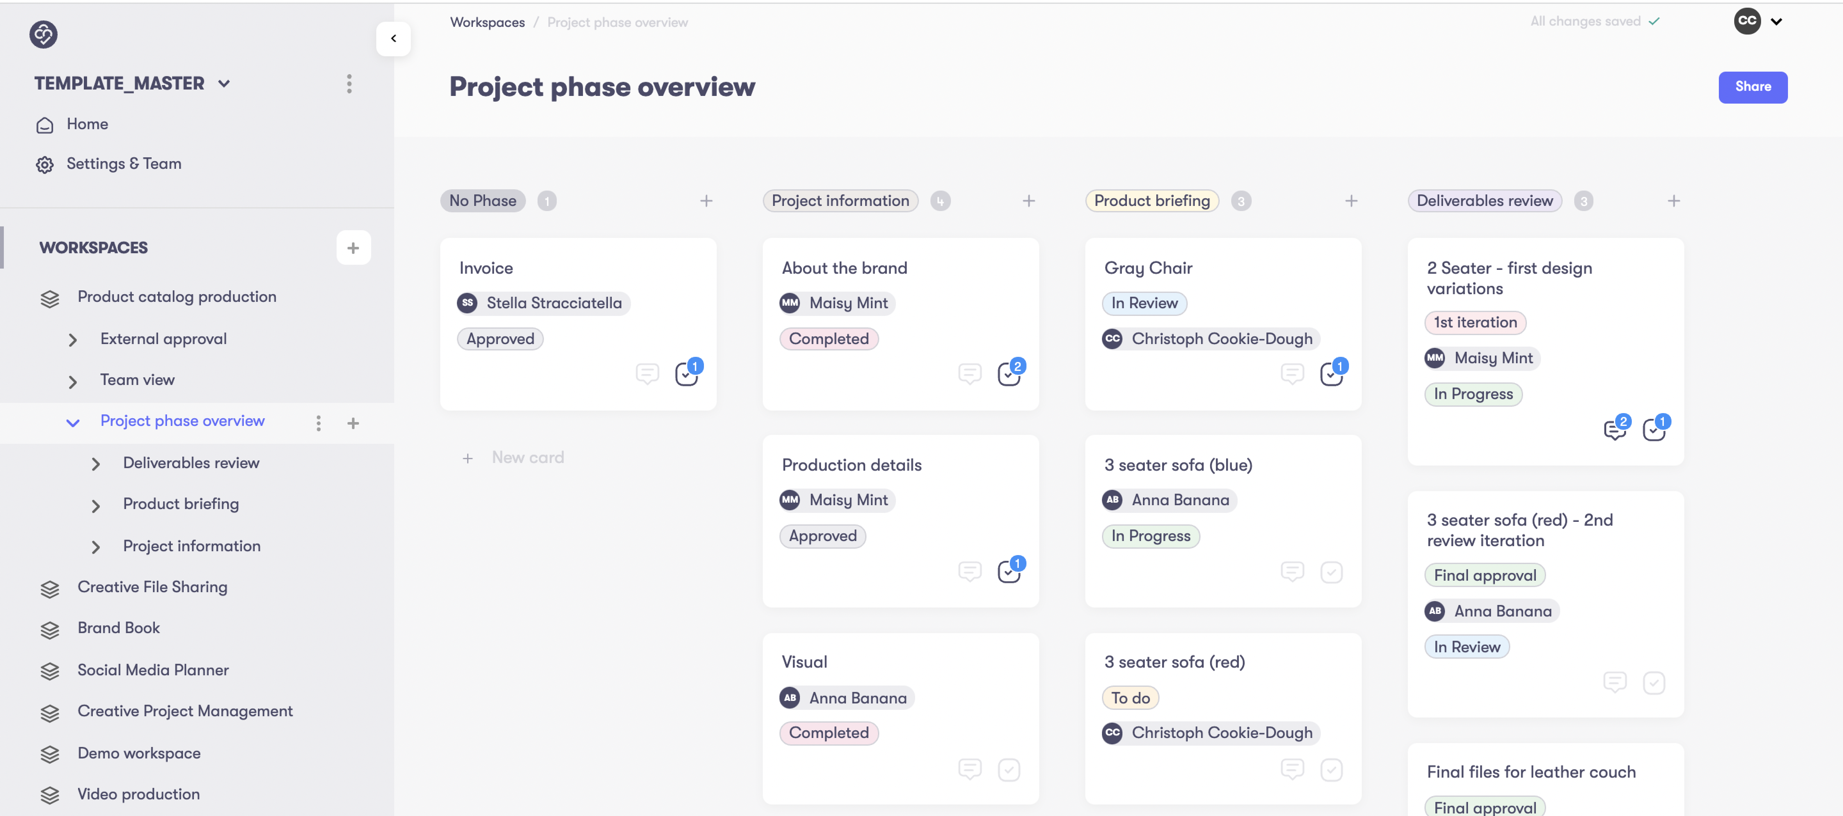
Task: Open the TEMPLATE_MASTER workspace dropdown
Action: coord(224,84)
